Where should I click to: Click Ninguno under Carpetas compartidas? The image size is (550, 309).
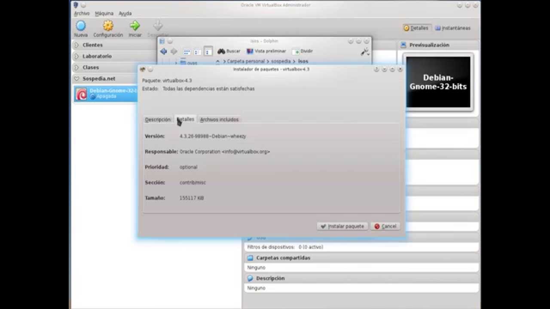coord(256,268)
